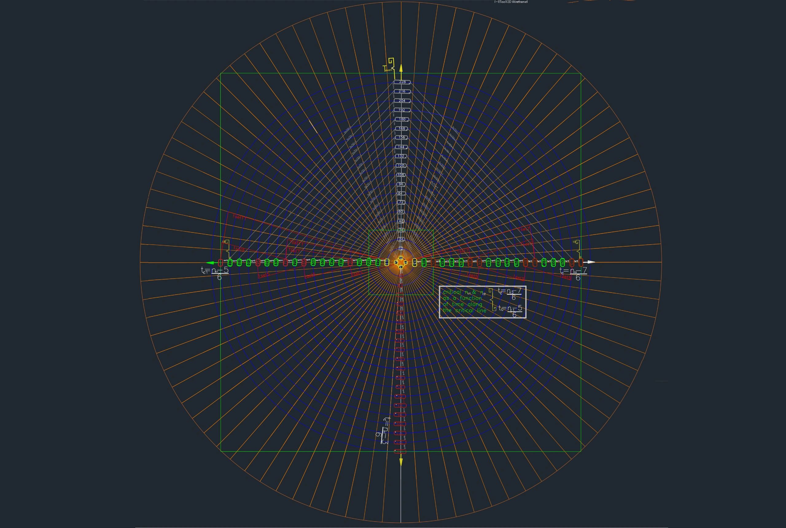Screen dimensions: 786x528
Task: Click the [Top] label in the viewport title bar
Action: pyautogui.click(x=502, y=2)
